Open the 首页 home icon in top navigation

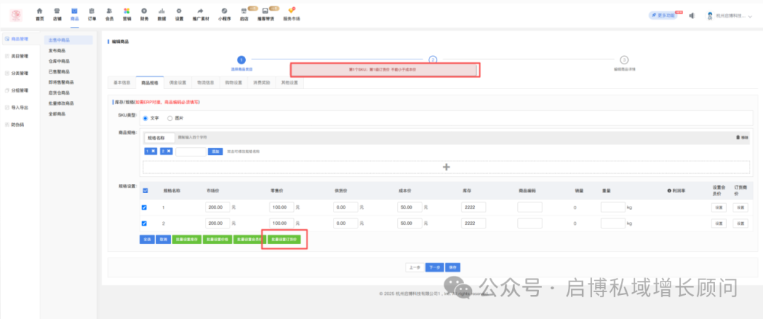39,12
